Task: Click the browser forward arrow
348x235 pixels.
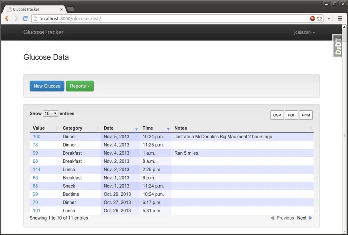Action: pyautogui.click(x=16, y=18)
